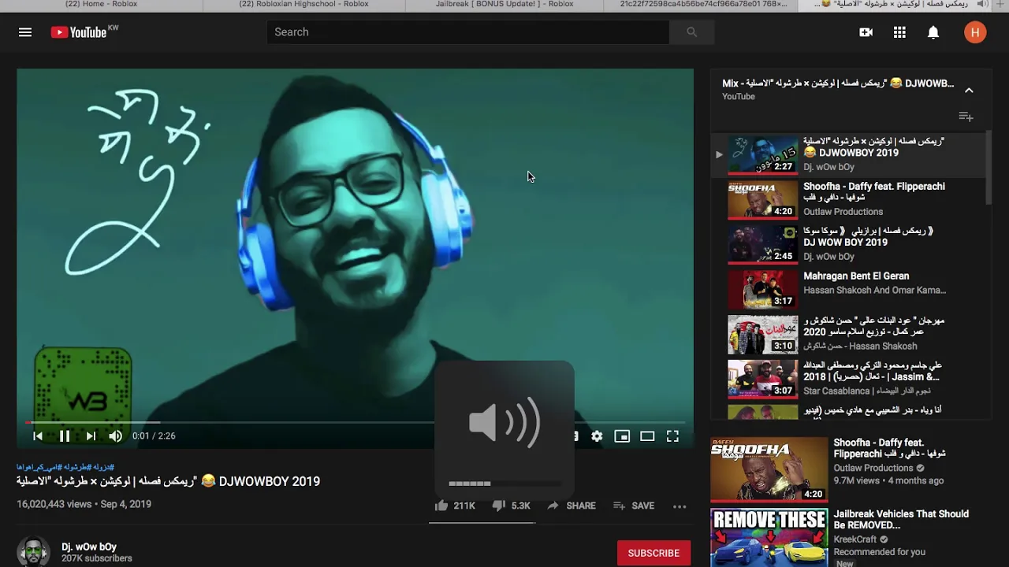Open the KreekCraft channel name

855,539
